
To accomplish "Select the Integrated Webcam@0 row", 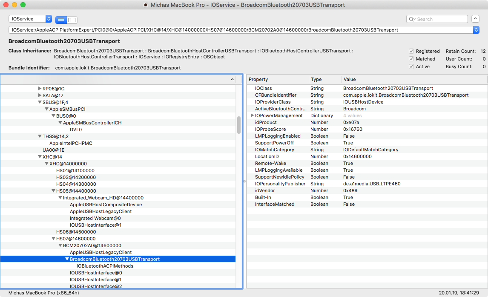I will pos(118,218).
